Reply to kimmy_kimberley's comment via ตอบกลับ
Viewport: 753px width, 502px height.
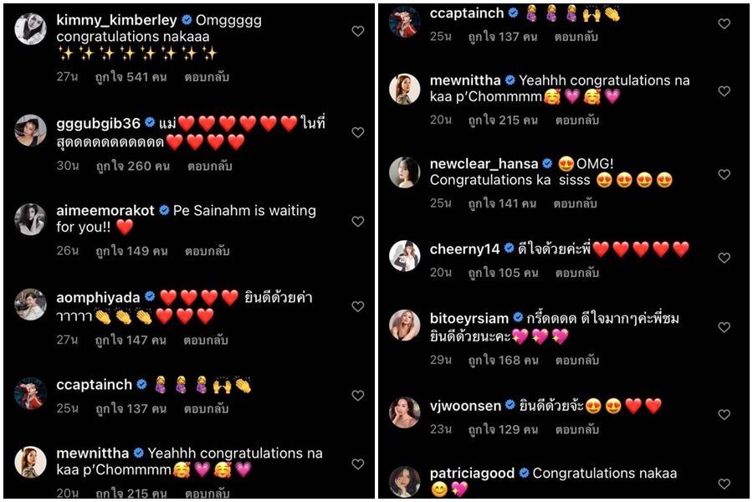coord(207,77)
